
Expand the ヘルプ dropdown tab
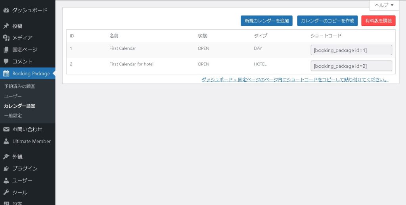click(384, 5)
